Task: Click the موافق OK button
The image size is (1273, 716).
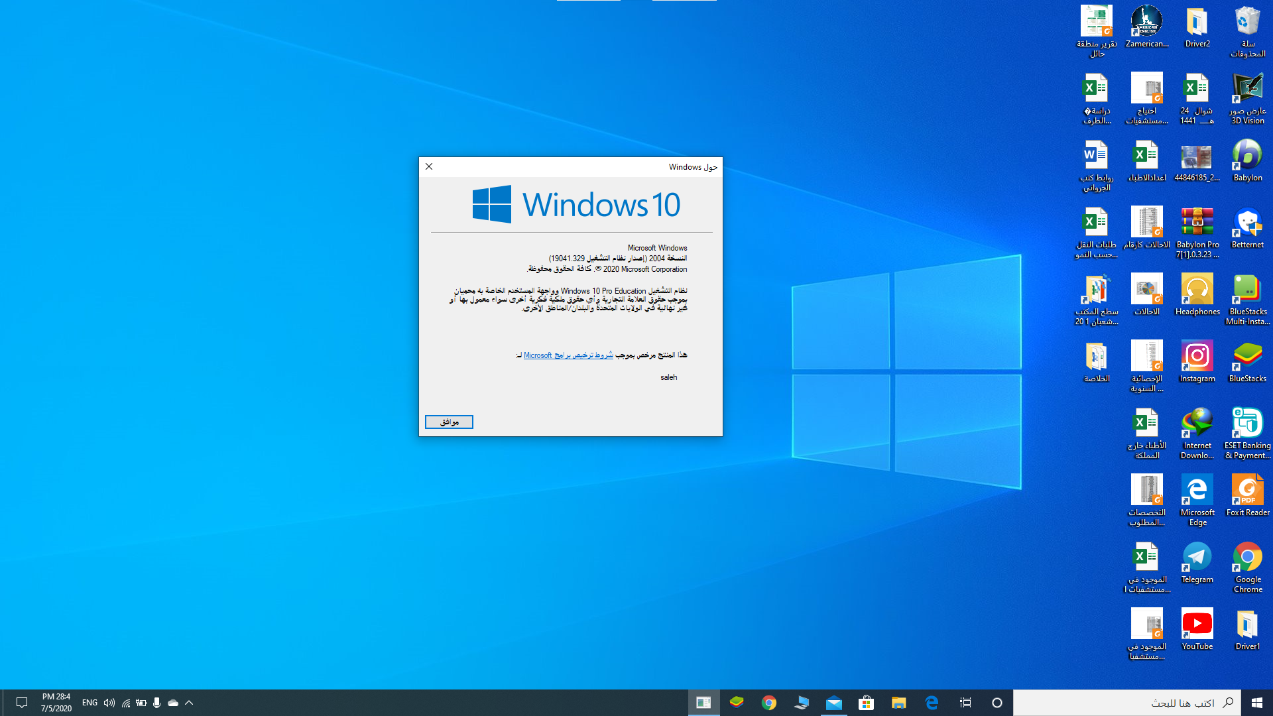Action: click(449, 422)
